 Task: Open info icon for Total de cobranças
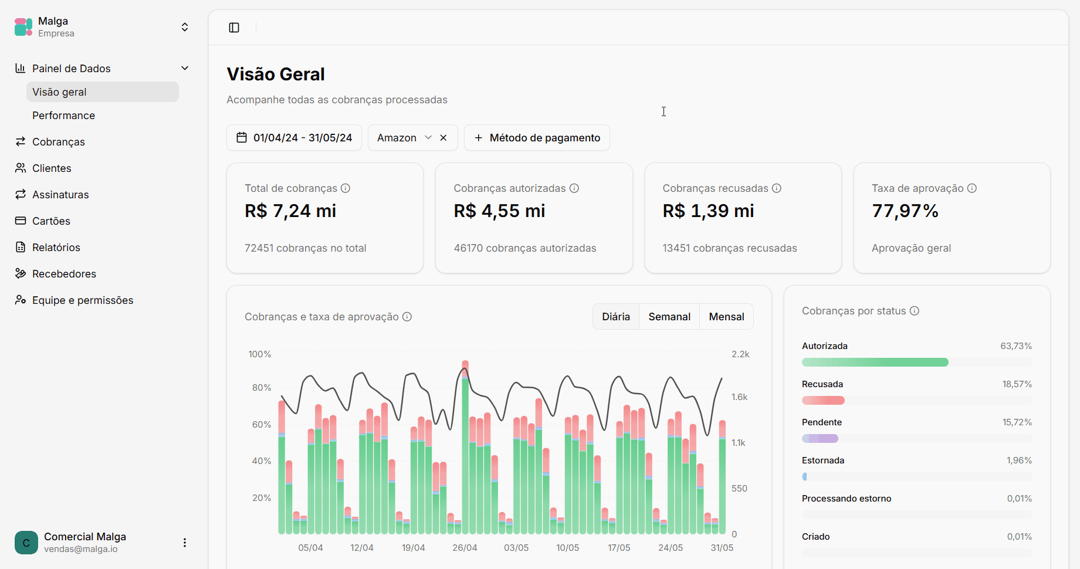pyautogui.click(x=346, y=188)
